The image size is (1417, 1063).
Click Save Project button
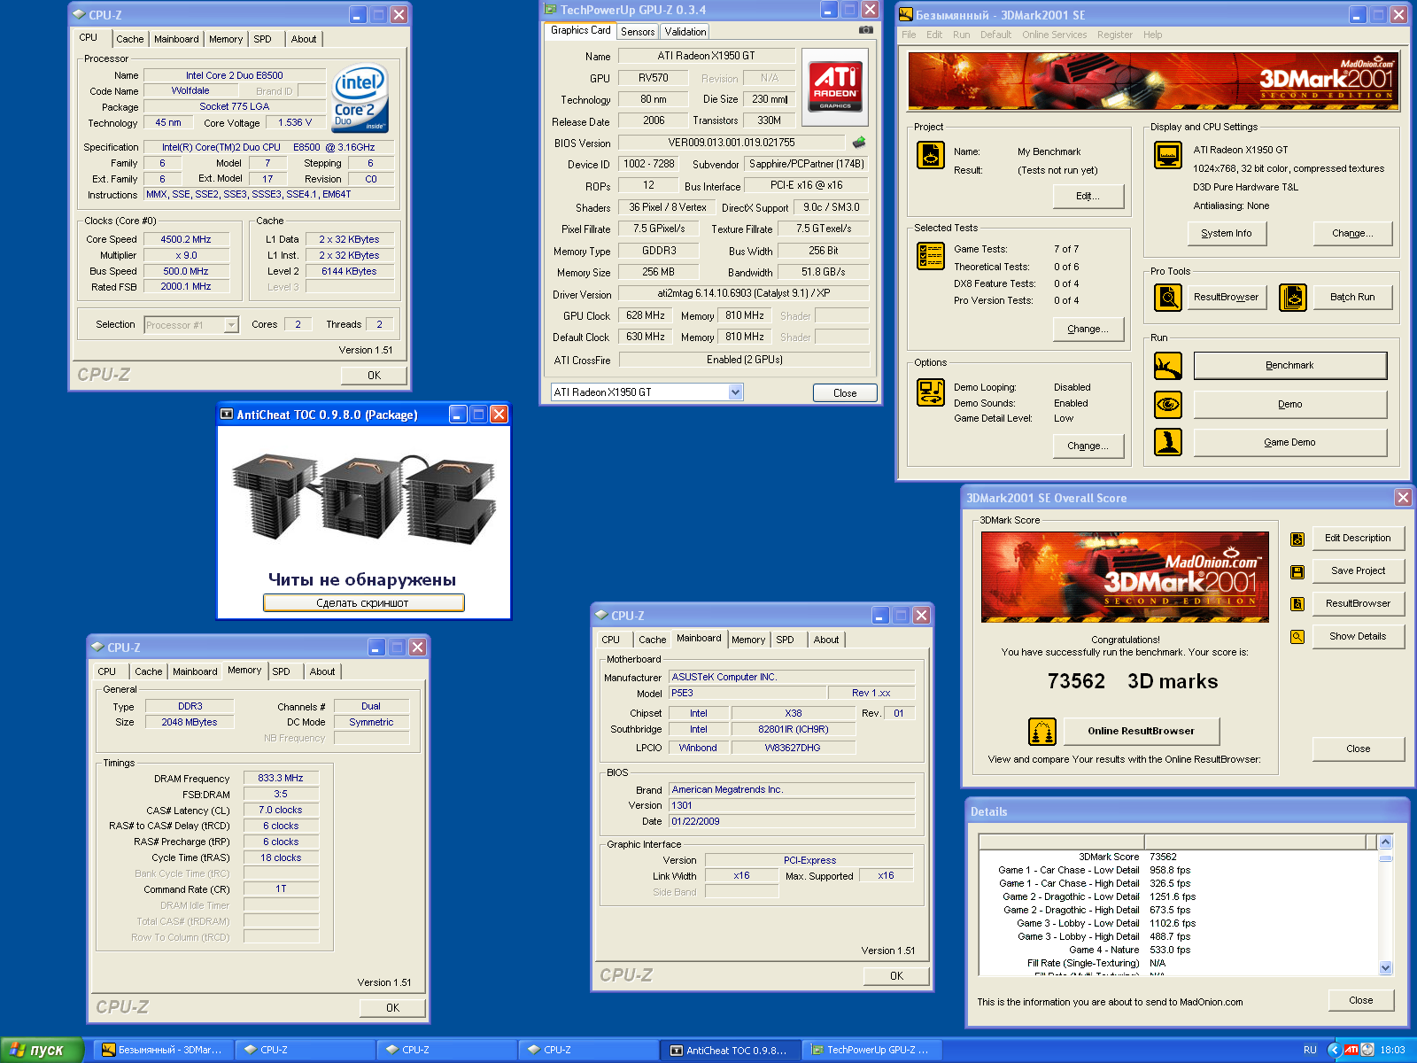(x=1358, y=570)
